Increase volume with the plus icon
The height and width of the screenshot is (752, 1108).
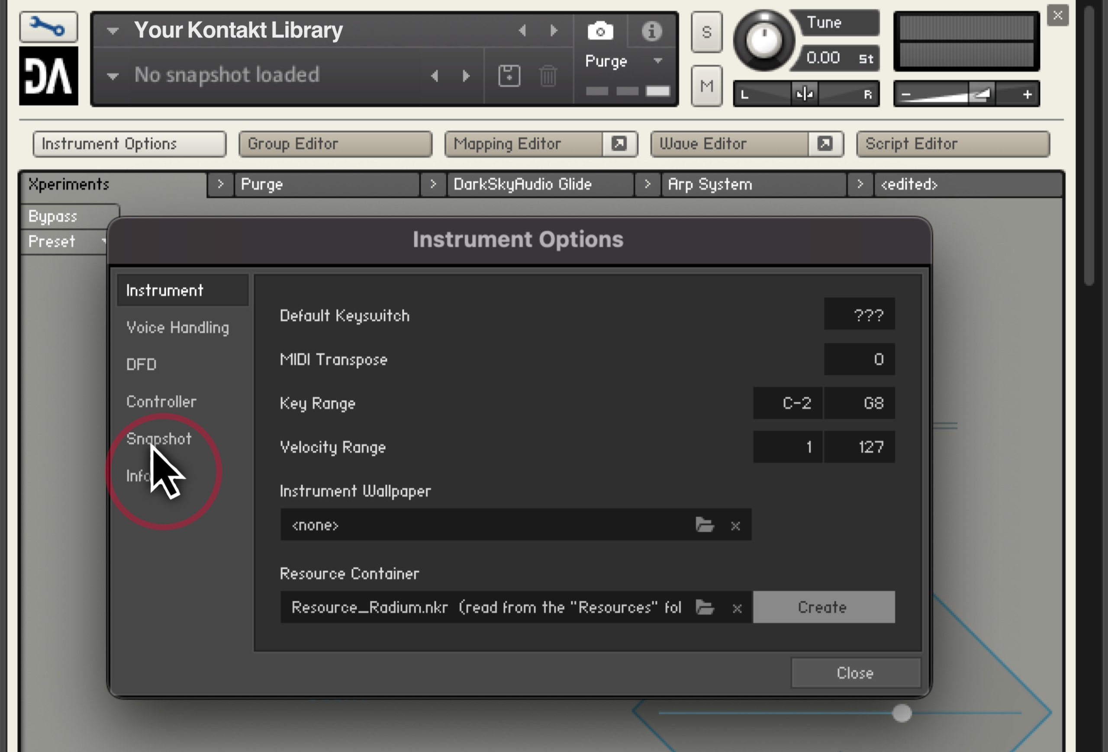(1027, 95)
